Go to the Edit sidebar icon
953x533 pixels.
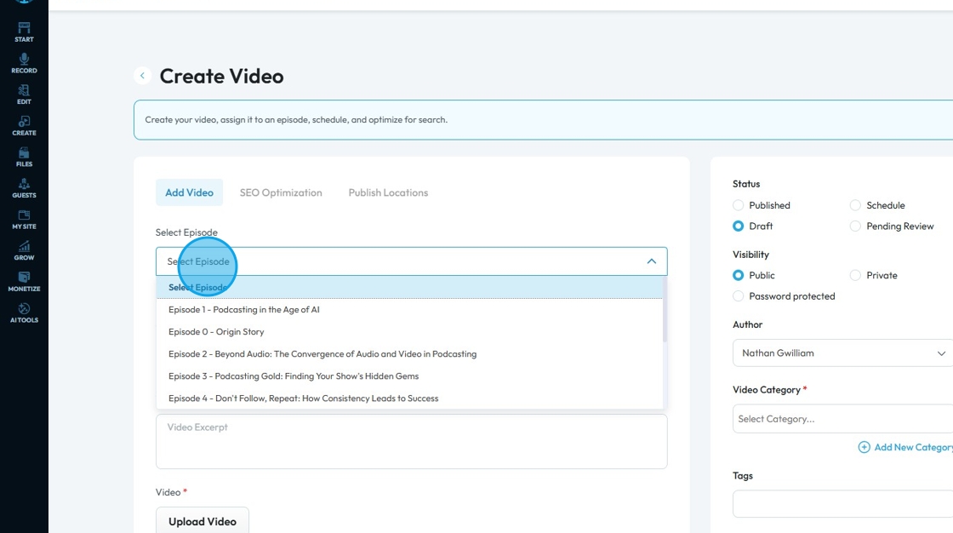[24, 94]
